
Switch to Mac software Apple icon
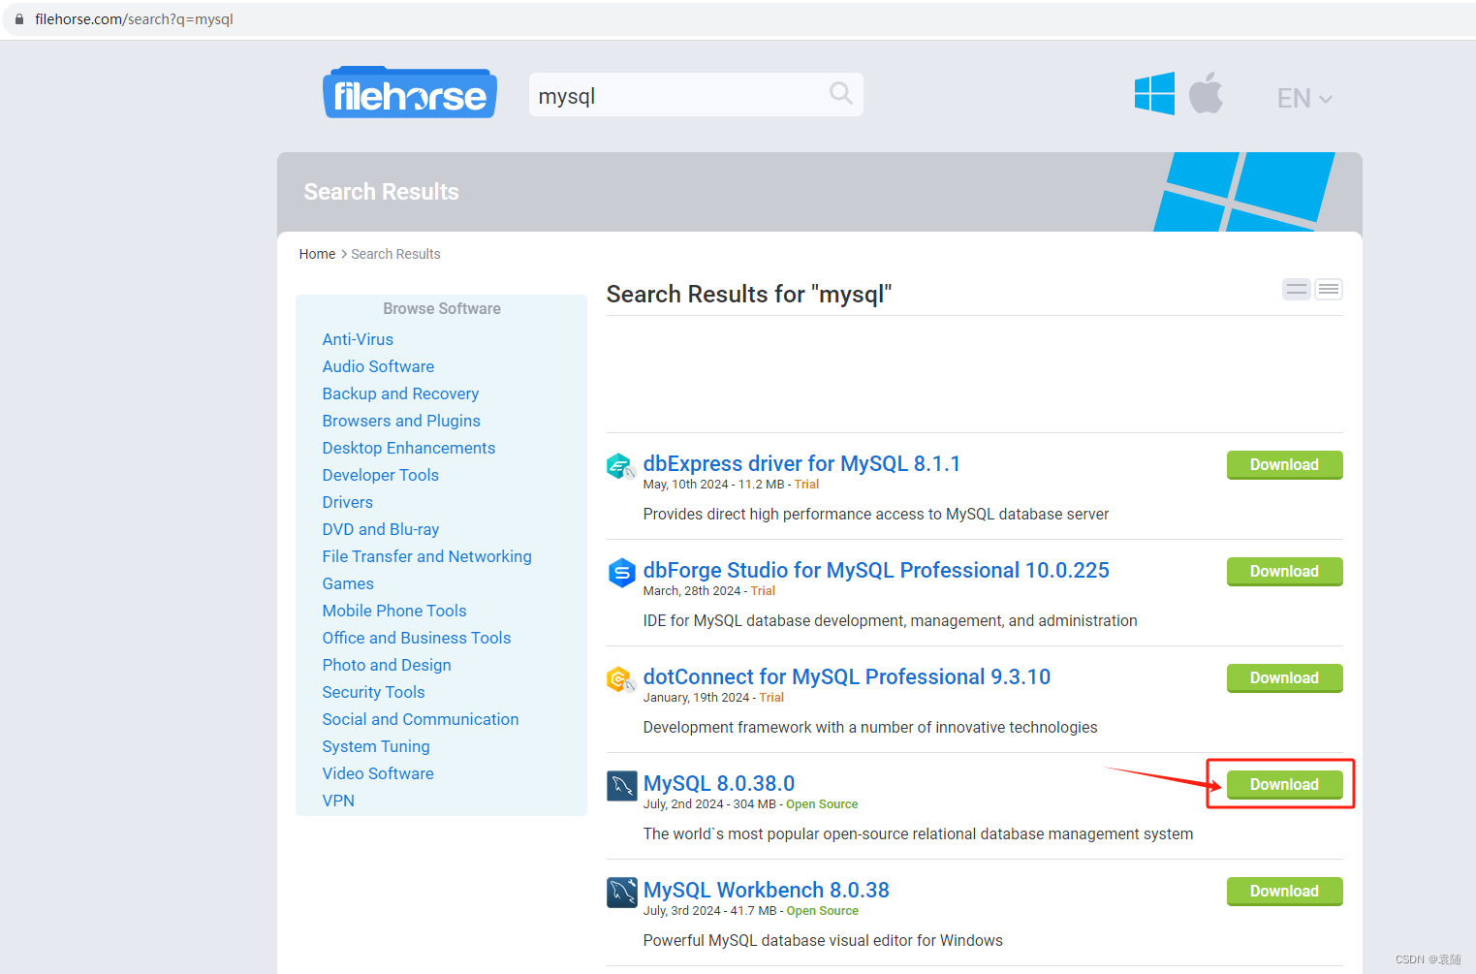[1207, 93]
